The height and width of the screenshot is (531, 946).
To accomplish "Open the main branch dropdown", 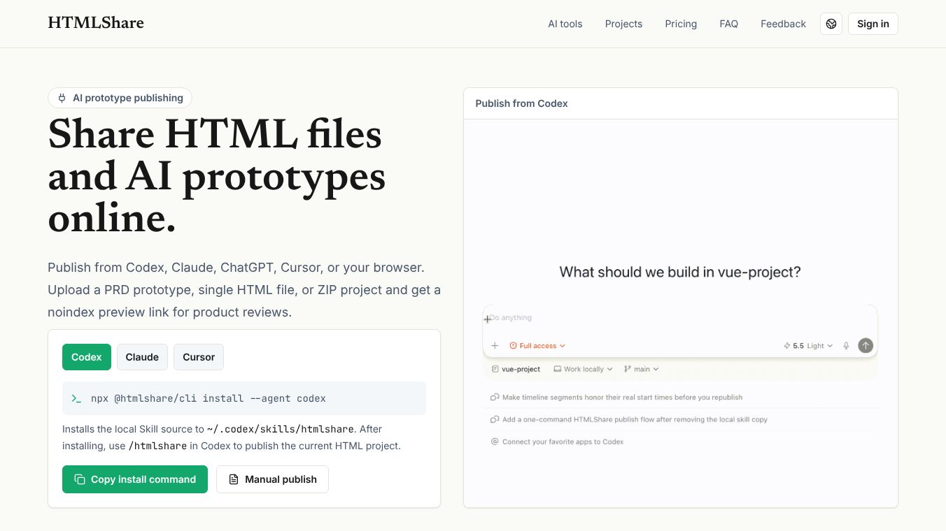I will [641, 369].
